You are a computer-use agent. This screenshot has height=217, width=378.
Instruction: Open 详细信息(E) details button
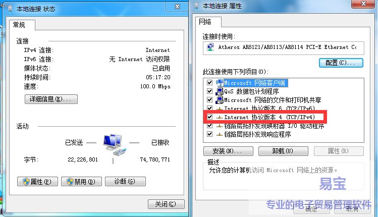[51, 99]
